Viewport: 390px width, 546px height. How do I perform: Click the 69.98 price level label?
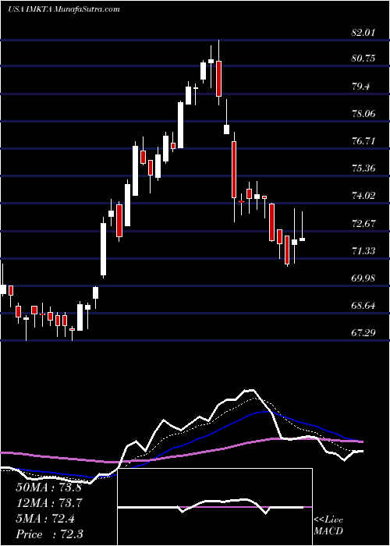[x=363, y=278]
